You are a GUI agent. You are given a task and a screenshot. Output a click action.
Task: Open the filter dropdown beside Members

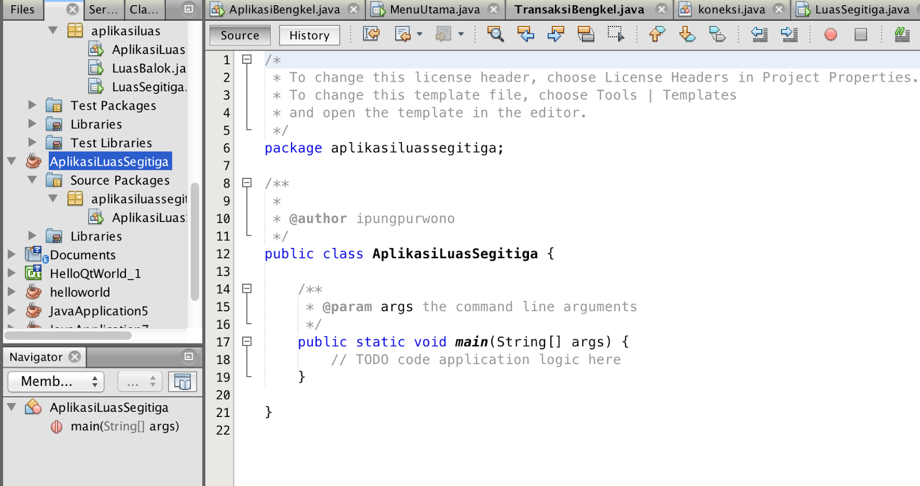coord(140,381)
